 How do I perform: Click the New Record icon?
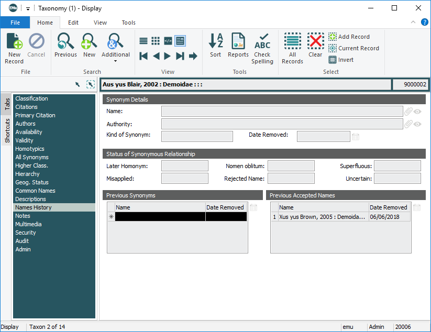14,47
